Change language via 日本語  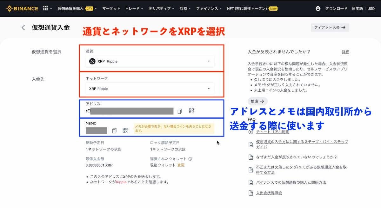point(357,9)
